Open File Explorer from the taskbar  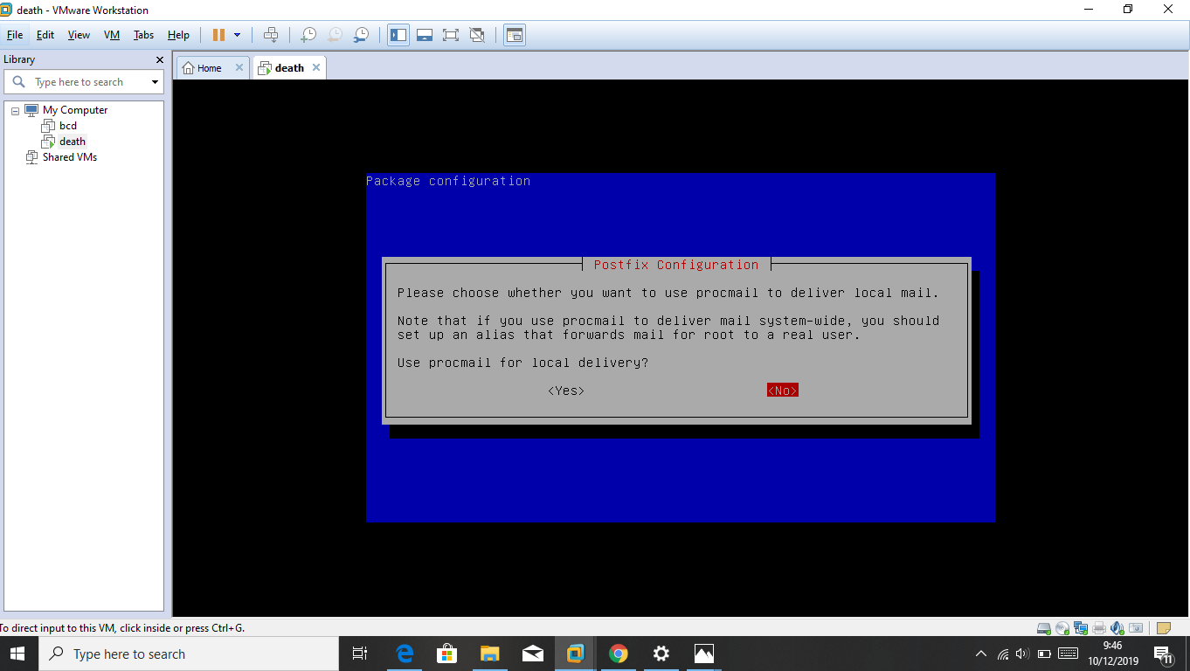(x=490, y=654)
